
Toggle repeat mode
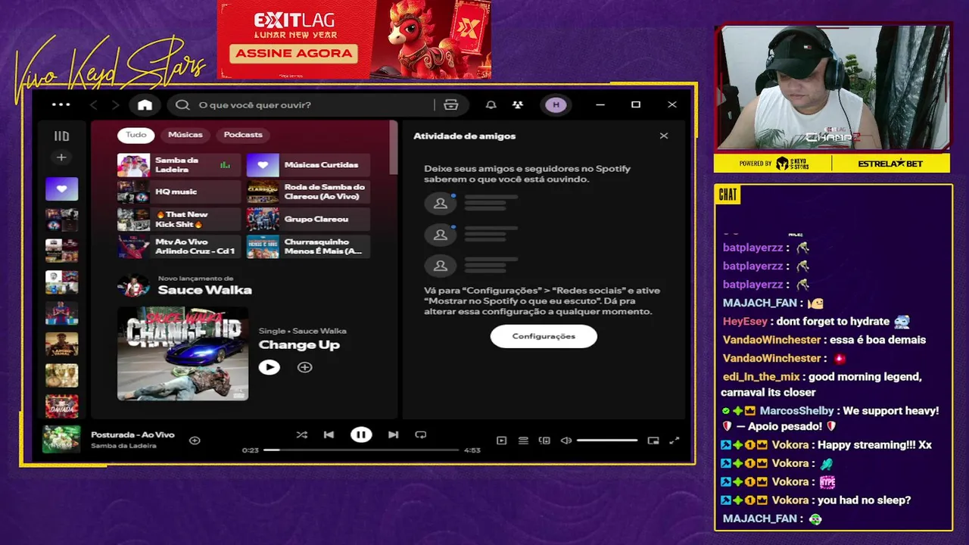(x=421, y=435)
